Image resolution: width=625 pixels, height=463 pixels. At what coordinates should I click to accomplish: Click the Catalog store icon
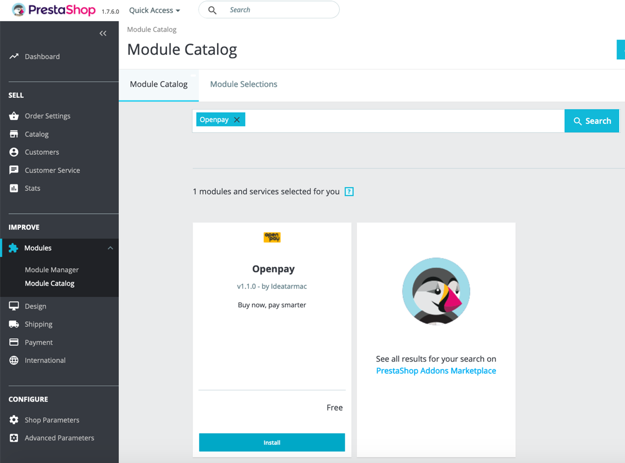point(14,134)
